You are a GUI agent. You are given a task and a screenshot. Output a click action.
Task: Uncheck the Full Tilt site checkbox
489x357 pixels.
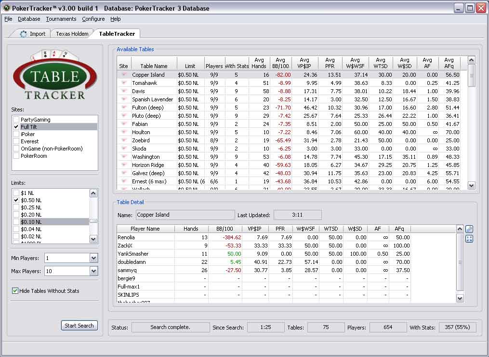point(16,127)
